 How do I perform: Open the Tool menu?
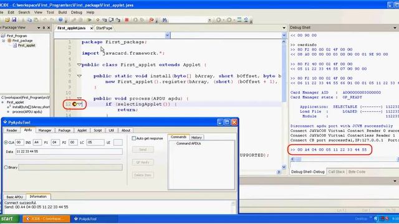coord(50,12)
